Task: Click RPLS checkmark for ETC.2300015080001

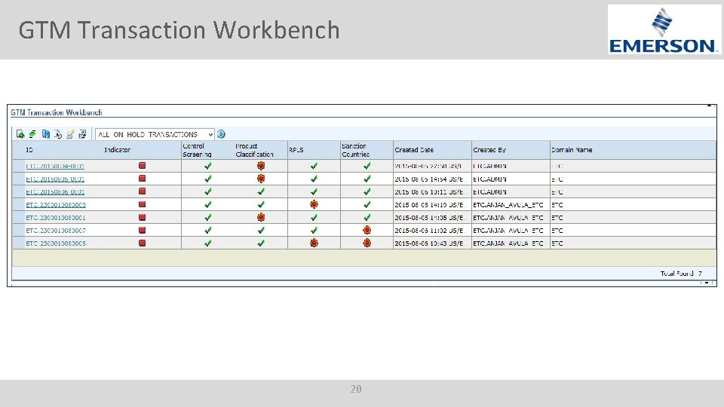Action: click(314, 217)
